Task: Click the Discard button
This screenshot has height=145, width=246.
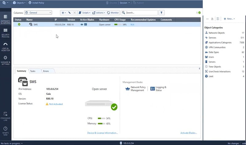Action: pyautogui.click(x=111, y=3)
